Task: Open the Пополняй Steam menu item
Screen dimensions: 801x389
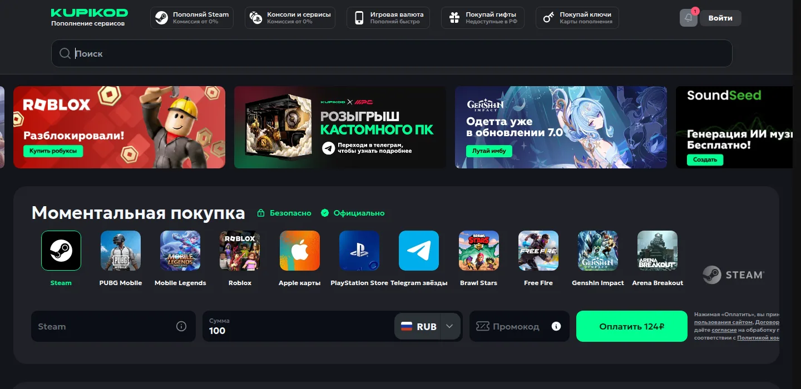Action: 192,18
